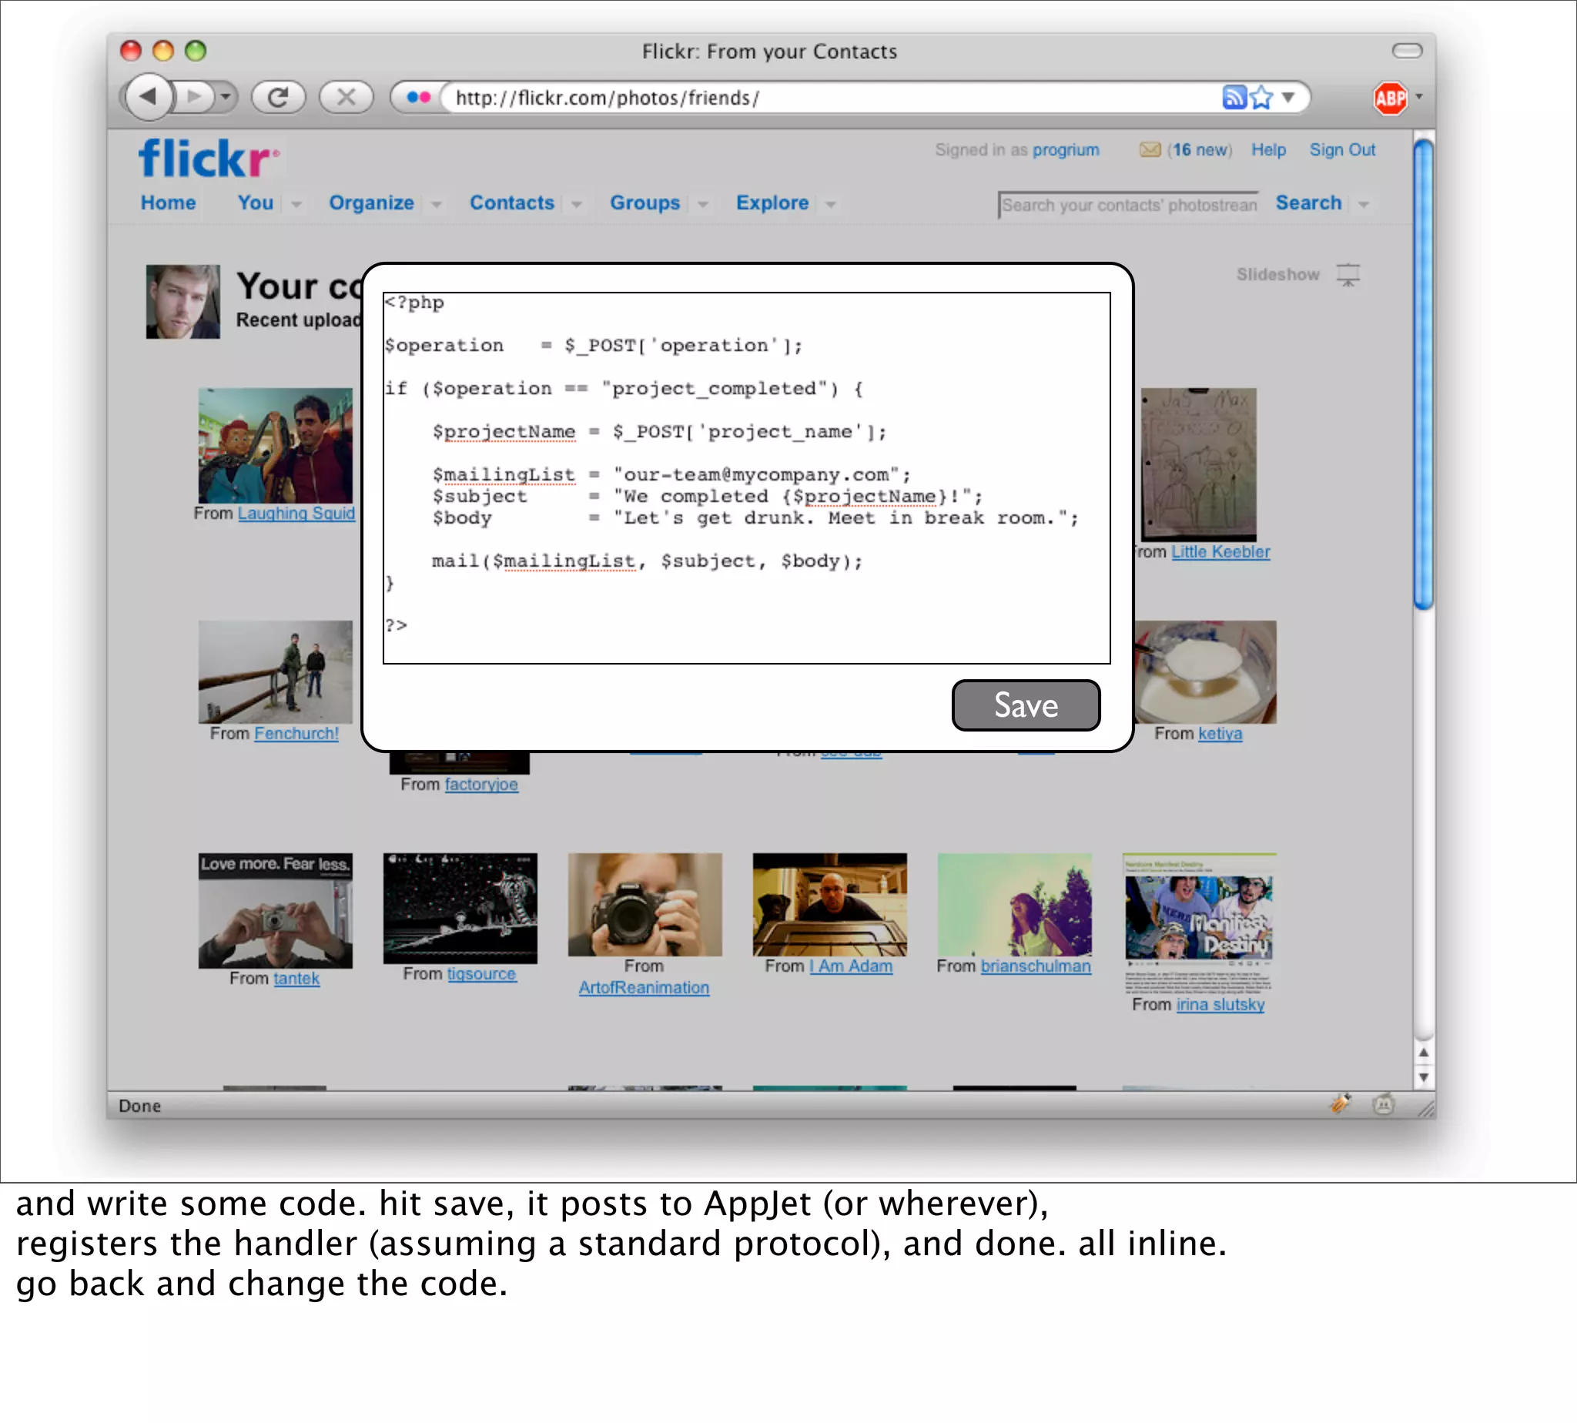The image size is (1577, 1423).
Task: Expand the Search options dropdown arrow
Action: click(1364, 204)
